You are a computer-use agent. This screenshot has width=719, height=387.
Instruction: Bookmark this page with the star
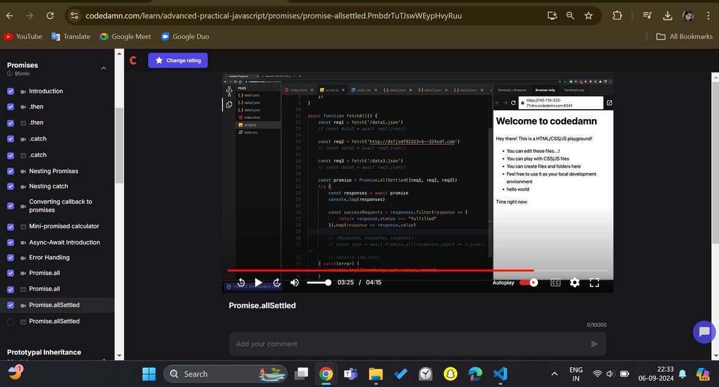tap(589, 16)
